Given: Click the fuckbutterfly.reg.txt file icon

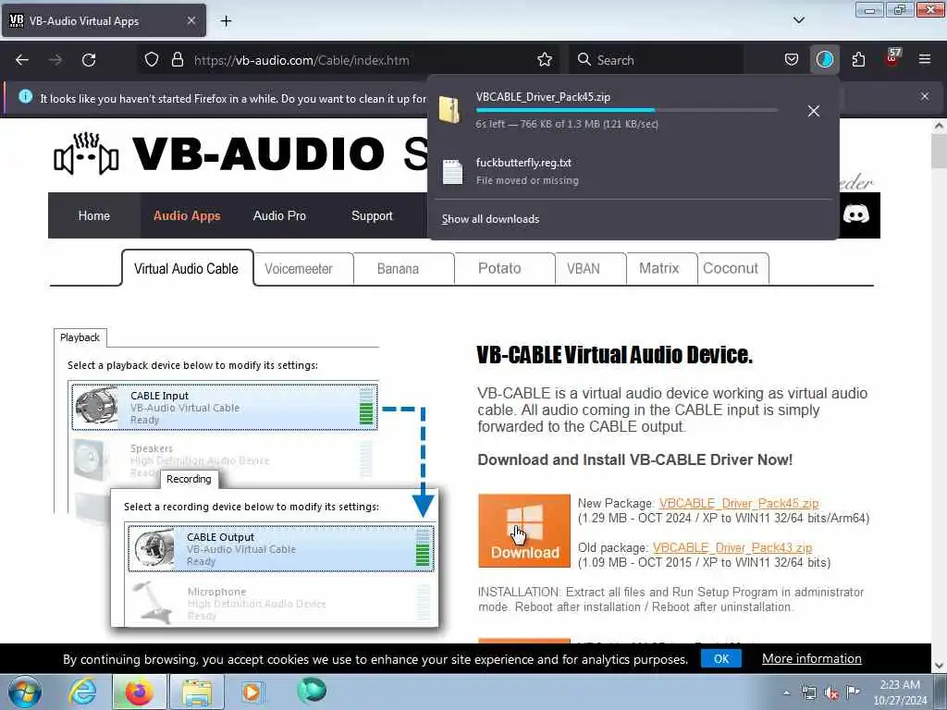Looking at the screenshot, I should point(452,172).
